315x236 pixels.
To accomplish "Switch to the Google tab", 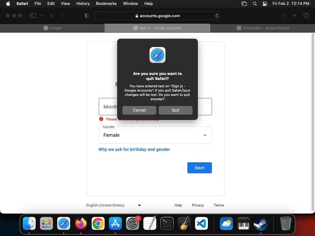I will [52, 28].
